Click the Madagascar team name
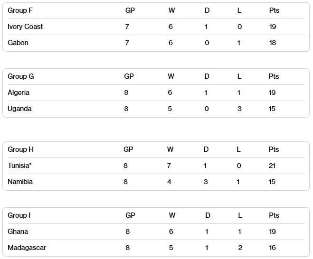Screen dimensions: 313x259 tap(27, 248)
